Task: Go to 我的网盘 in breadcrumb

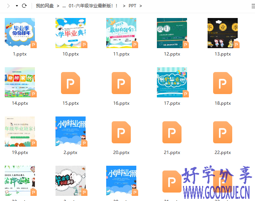Action: tap(44, 6)
